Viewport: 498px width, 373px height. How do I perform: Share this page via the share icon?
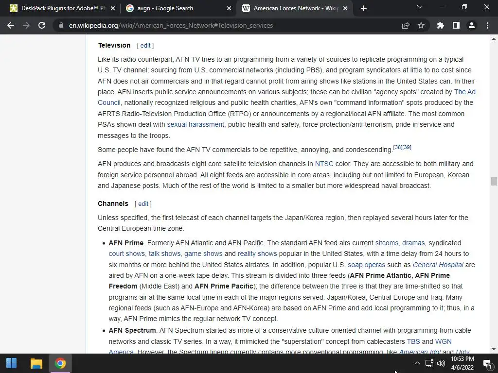point(406,25)
